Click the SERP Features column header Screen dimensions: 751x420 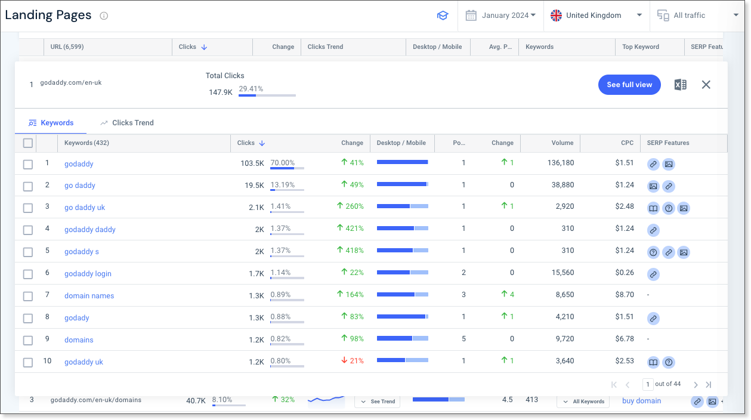tap(667, 143)
